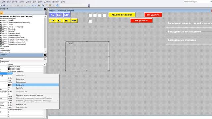
Task: Select Z2FFF7 (База данных поставщиков) tree item
Action: 15,40
